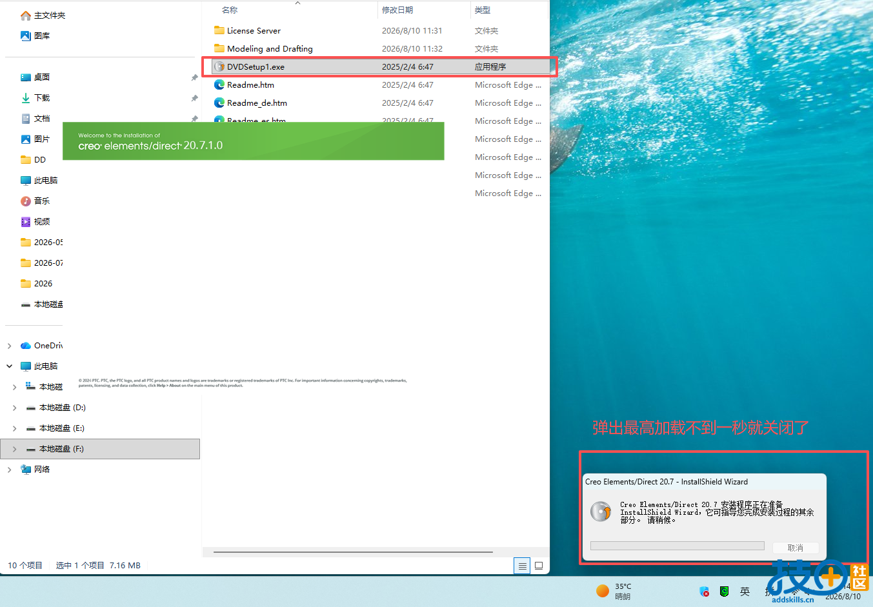Select the 桌面 desktop icon in Quick Access
The width and height of the screenshot is (873, 607).
26,77
